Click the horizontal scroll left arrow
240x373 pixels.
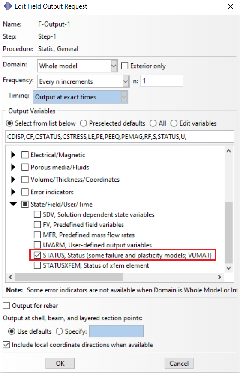[10, 277]
